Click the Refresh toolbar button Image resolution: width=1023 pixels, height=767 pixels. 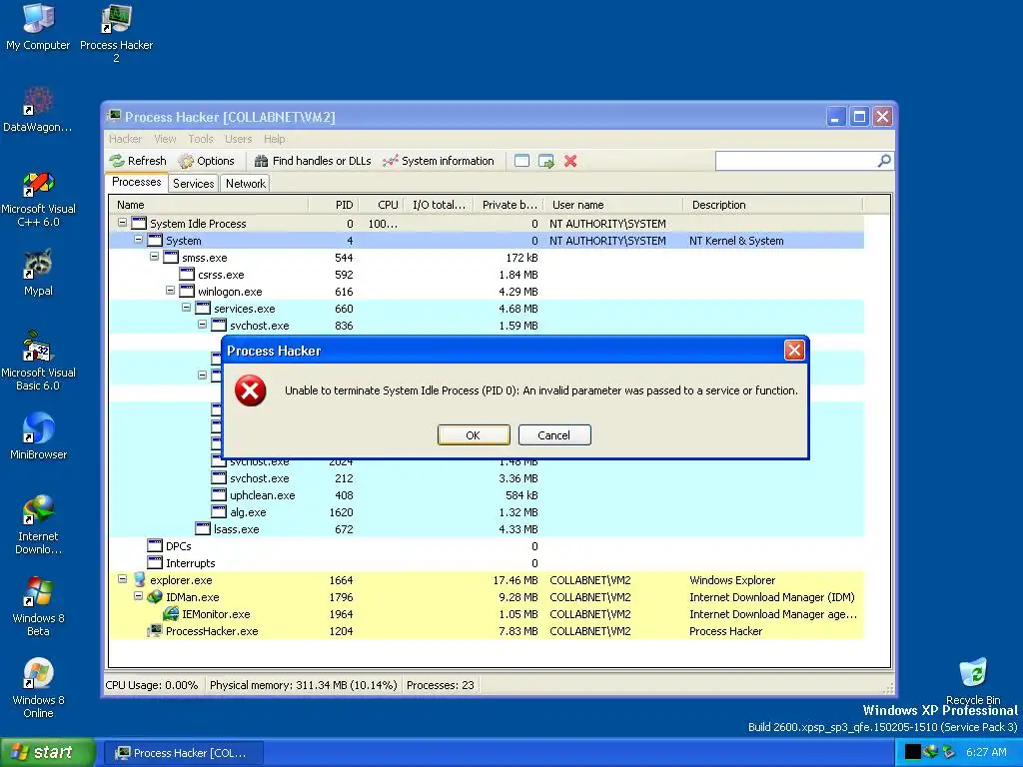[138, 161]
